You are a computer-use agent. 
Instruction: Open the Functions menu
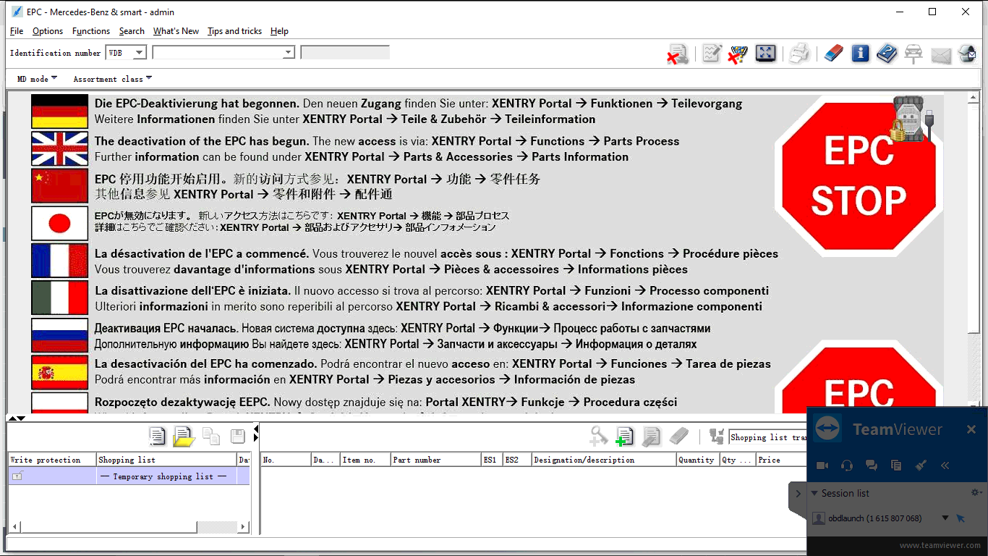click(91, 31)
